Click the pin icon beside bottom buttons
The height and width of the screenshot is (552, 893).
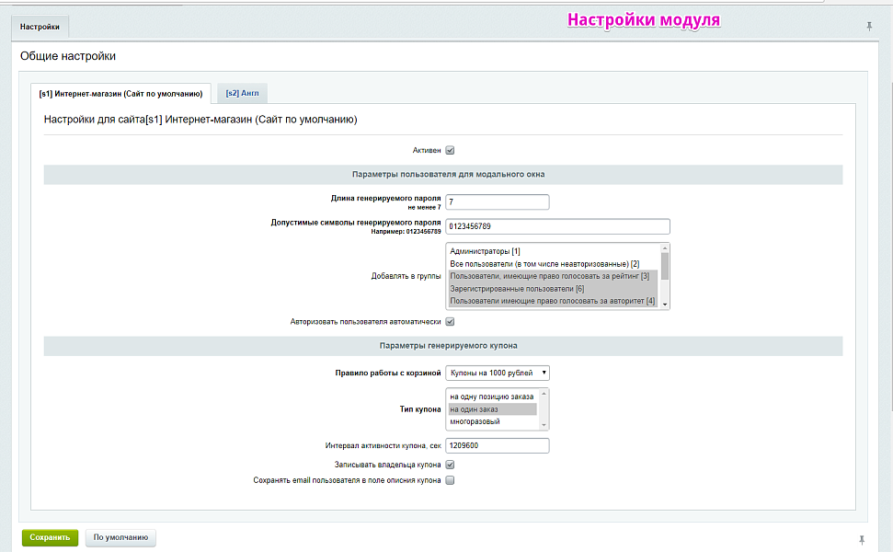click(862, 539)
